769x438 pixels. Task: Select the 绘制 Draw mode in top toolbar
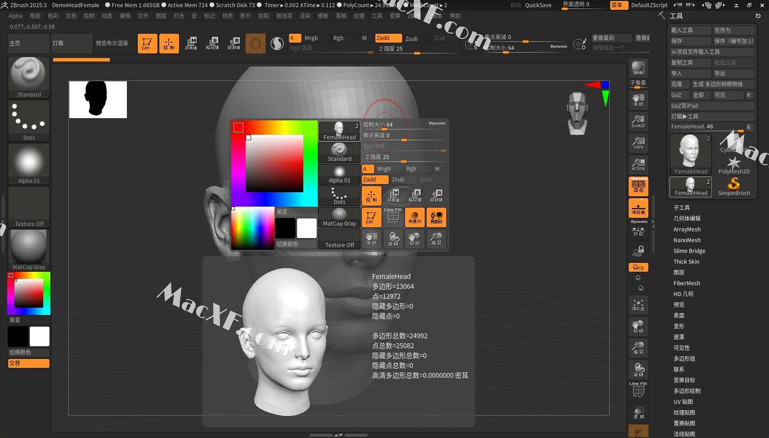(x=169, y=44)
